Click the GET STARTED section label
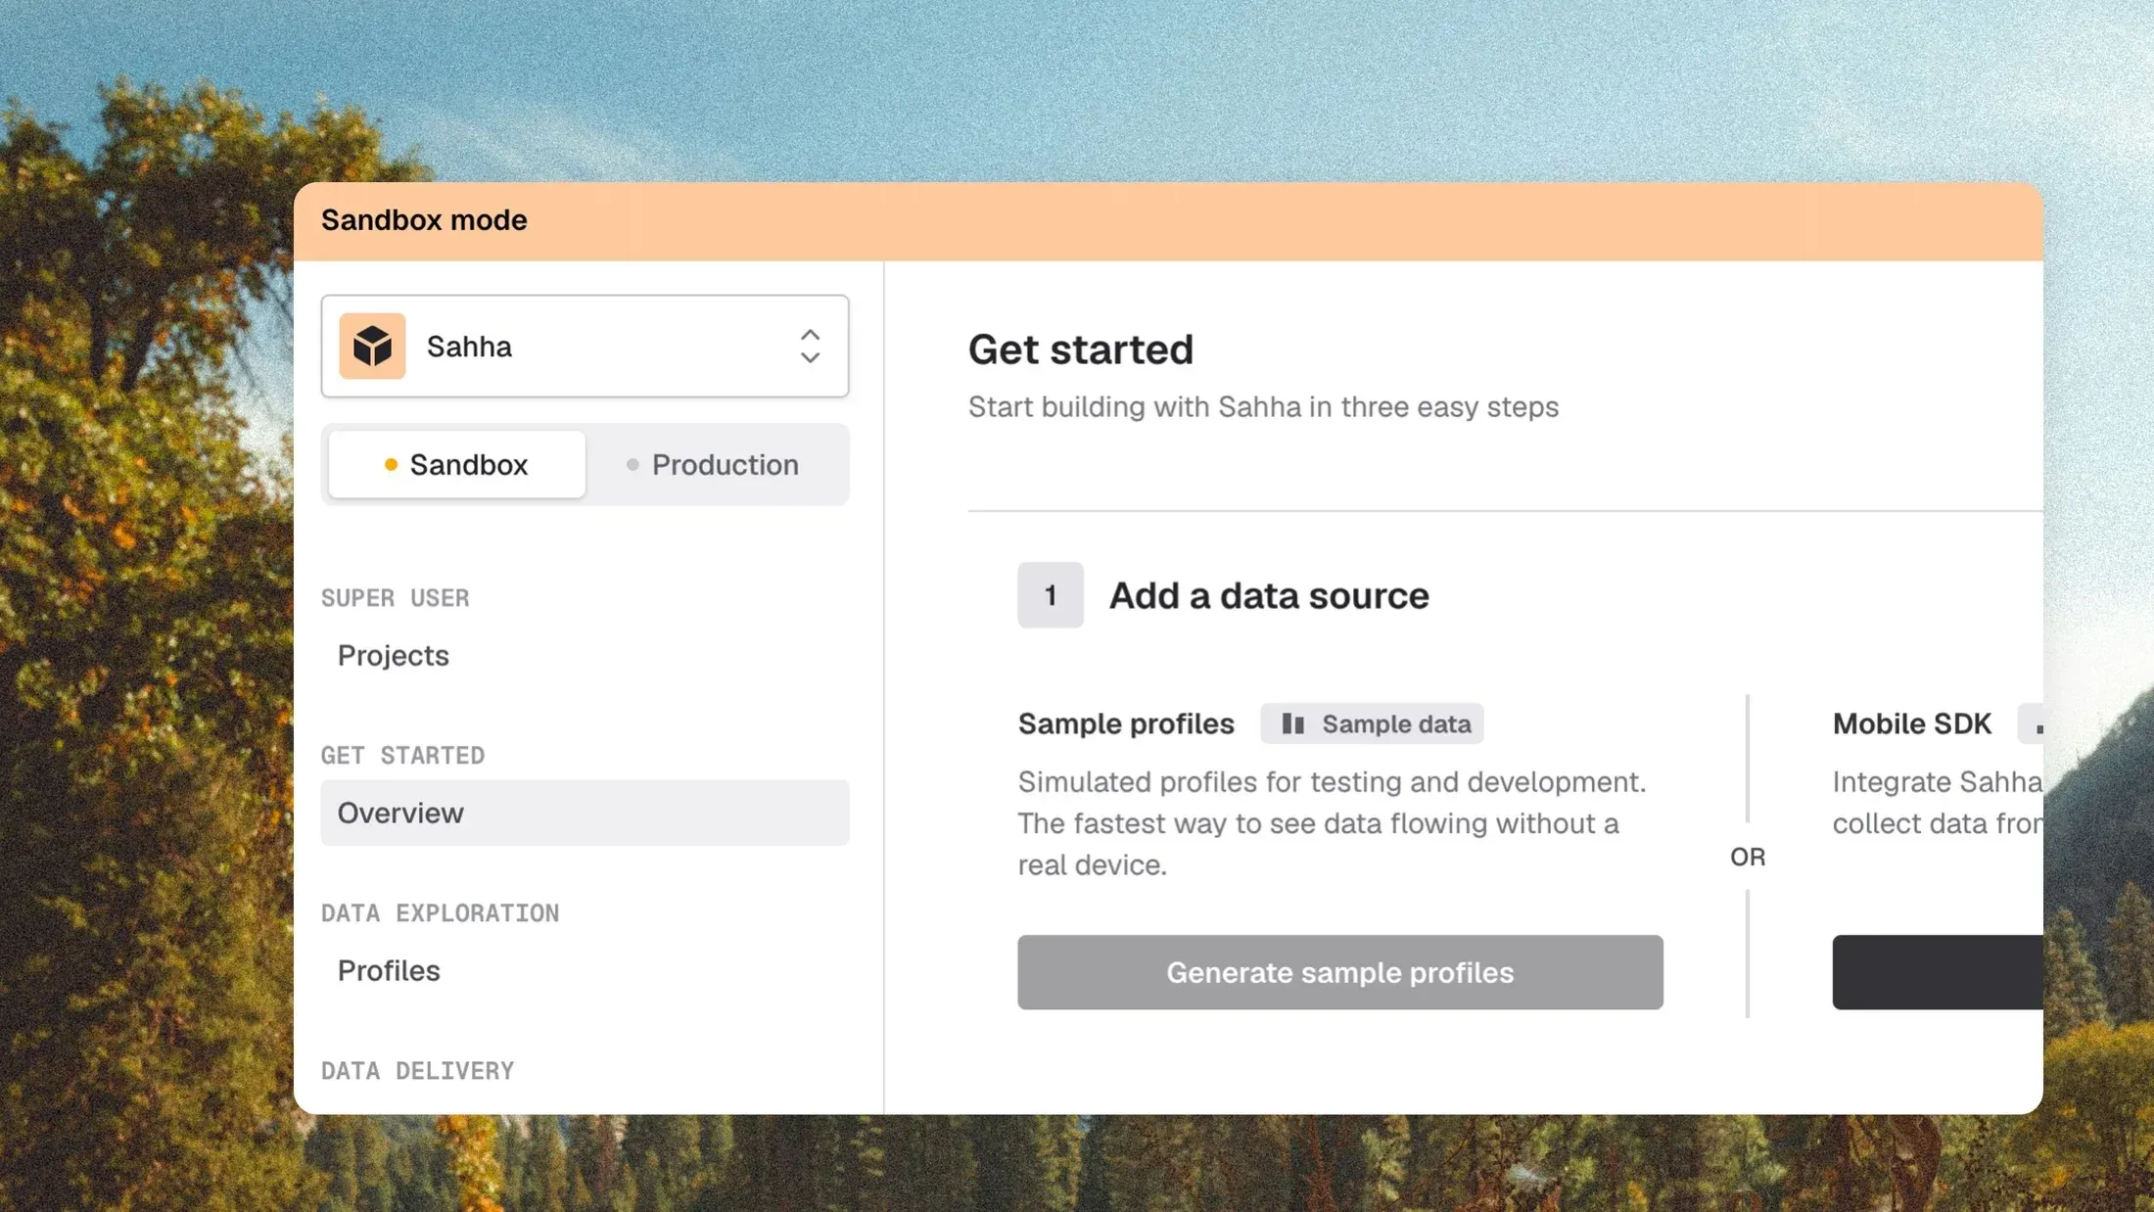 (403, 755)
